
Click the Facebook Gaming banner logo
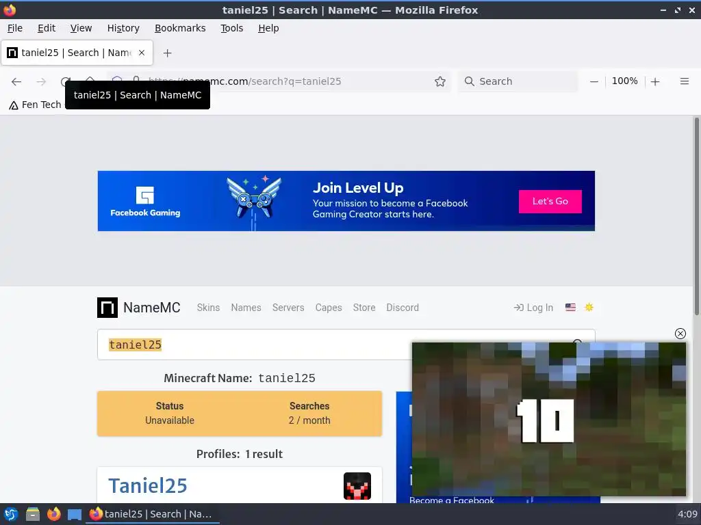click(145, 202)
